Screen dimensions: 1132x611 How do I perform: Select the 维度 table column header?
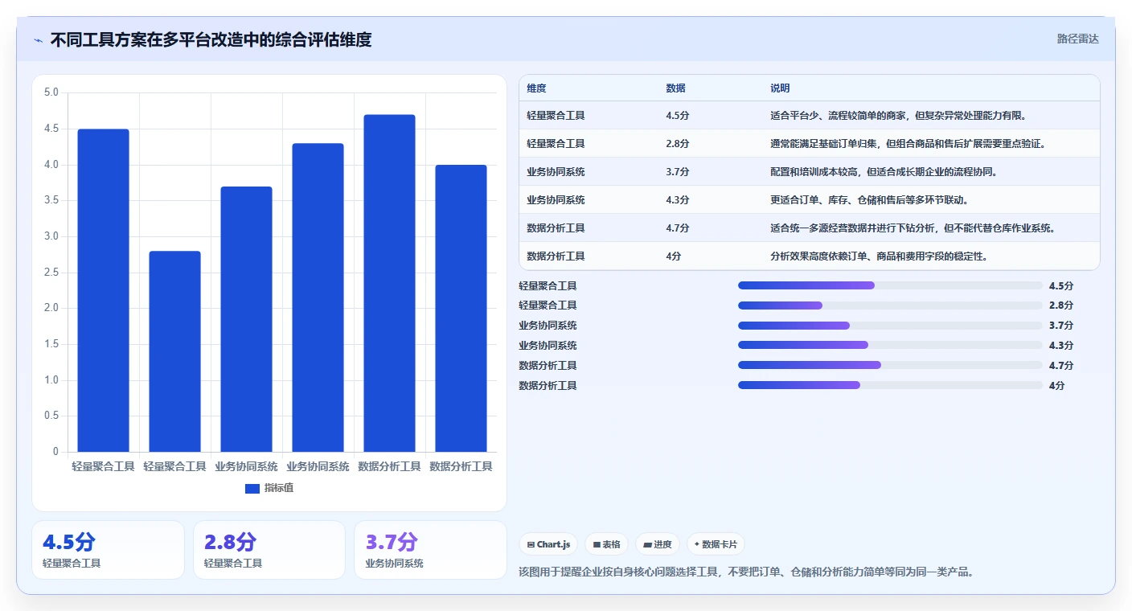click(x=536, y=88)
